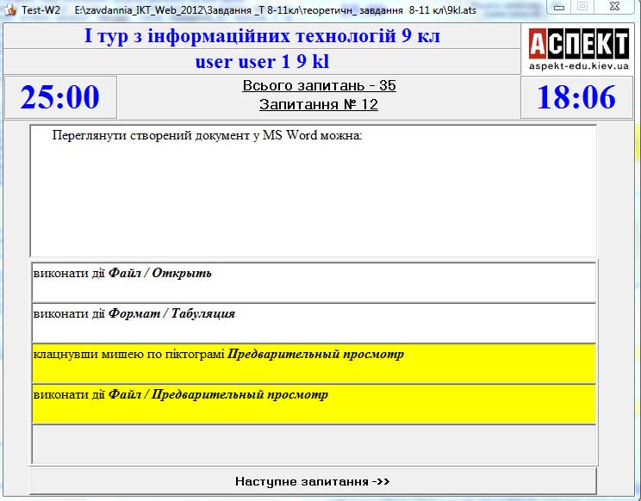Go to next question with "Наступне запитання"

click(x=313, y=481)
